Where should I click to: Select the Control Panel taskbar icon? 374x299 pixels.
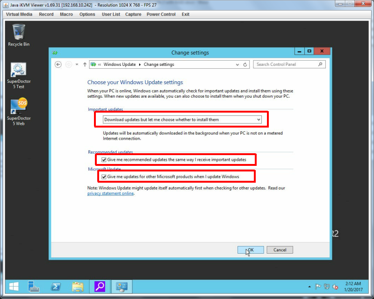click(x=122, y=286)
